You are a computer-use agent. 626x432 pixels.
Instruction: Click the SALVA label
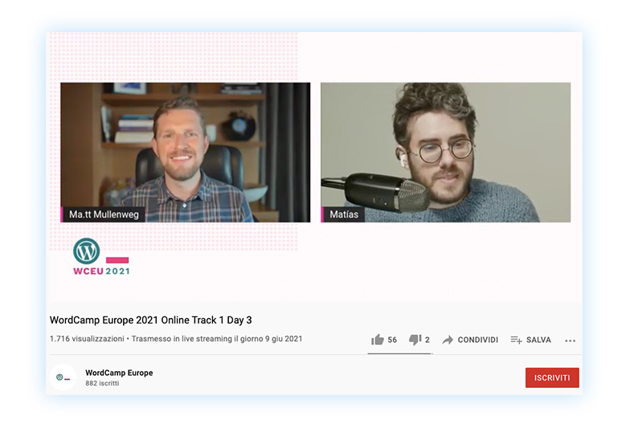[538, 340]
